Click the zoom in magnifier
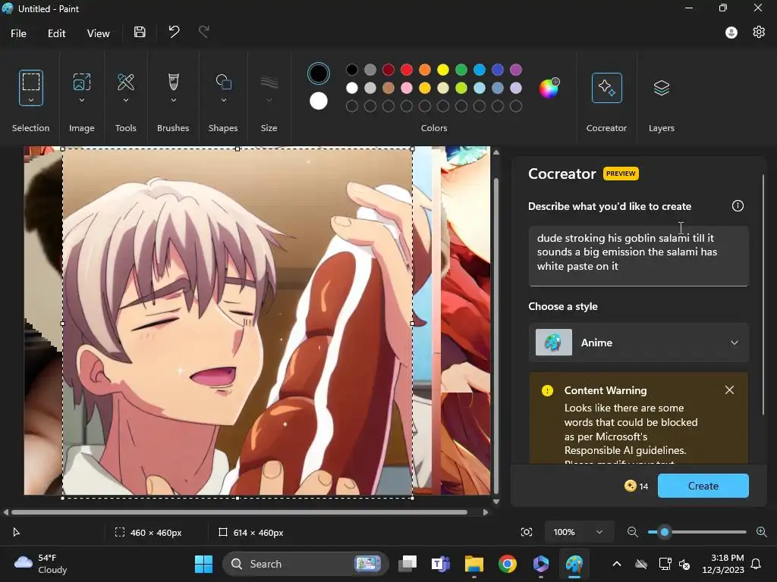The image size is (777, 582). (x=762, y=532)
